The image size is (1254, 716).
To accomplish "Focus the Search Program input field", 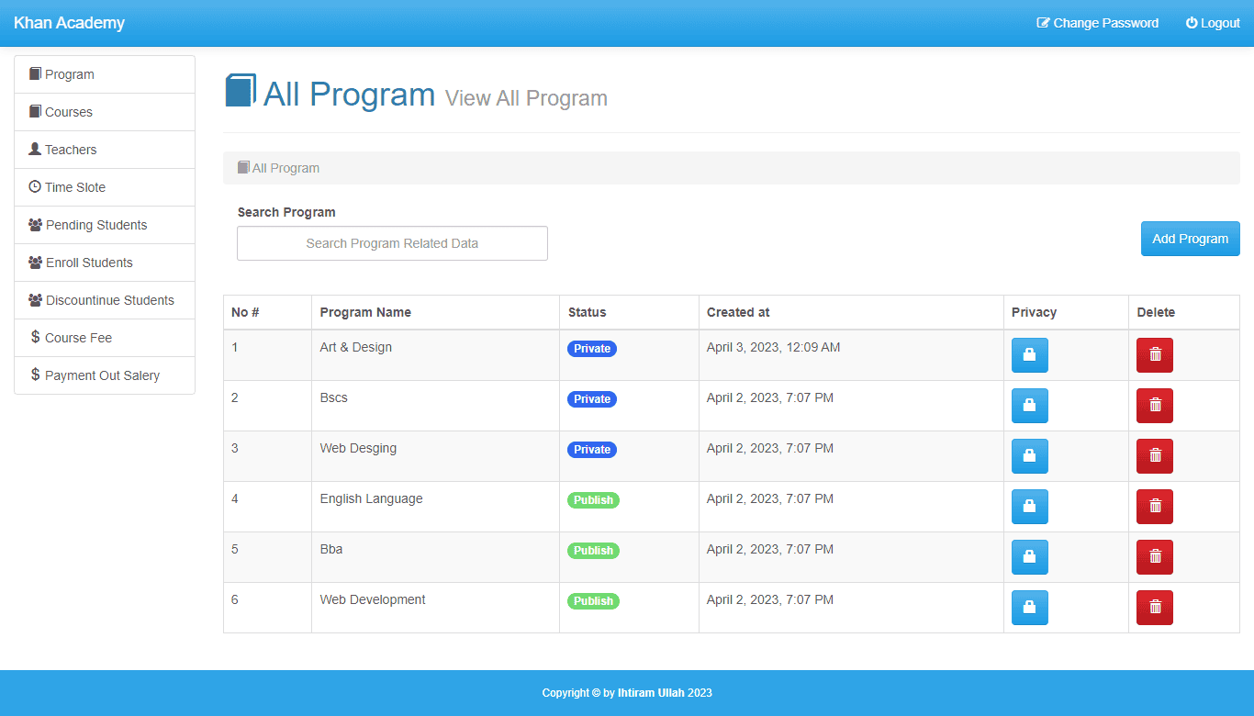I will tap(392, 243).
